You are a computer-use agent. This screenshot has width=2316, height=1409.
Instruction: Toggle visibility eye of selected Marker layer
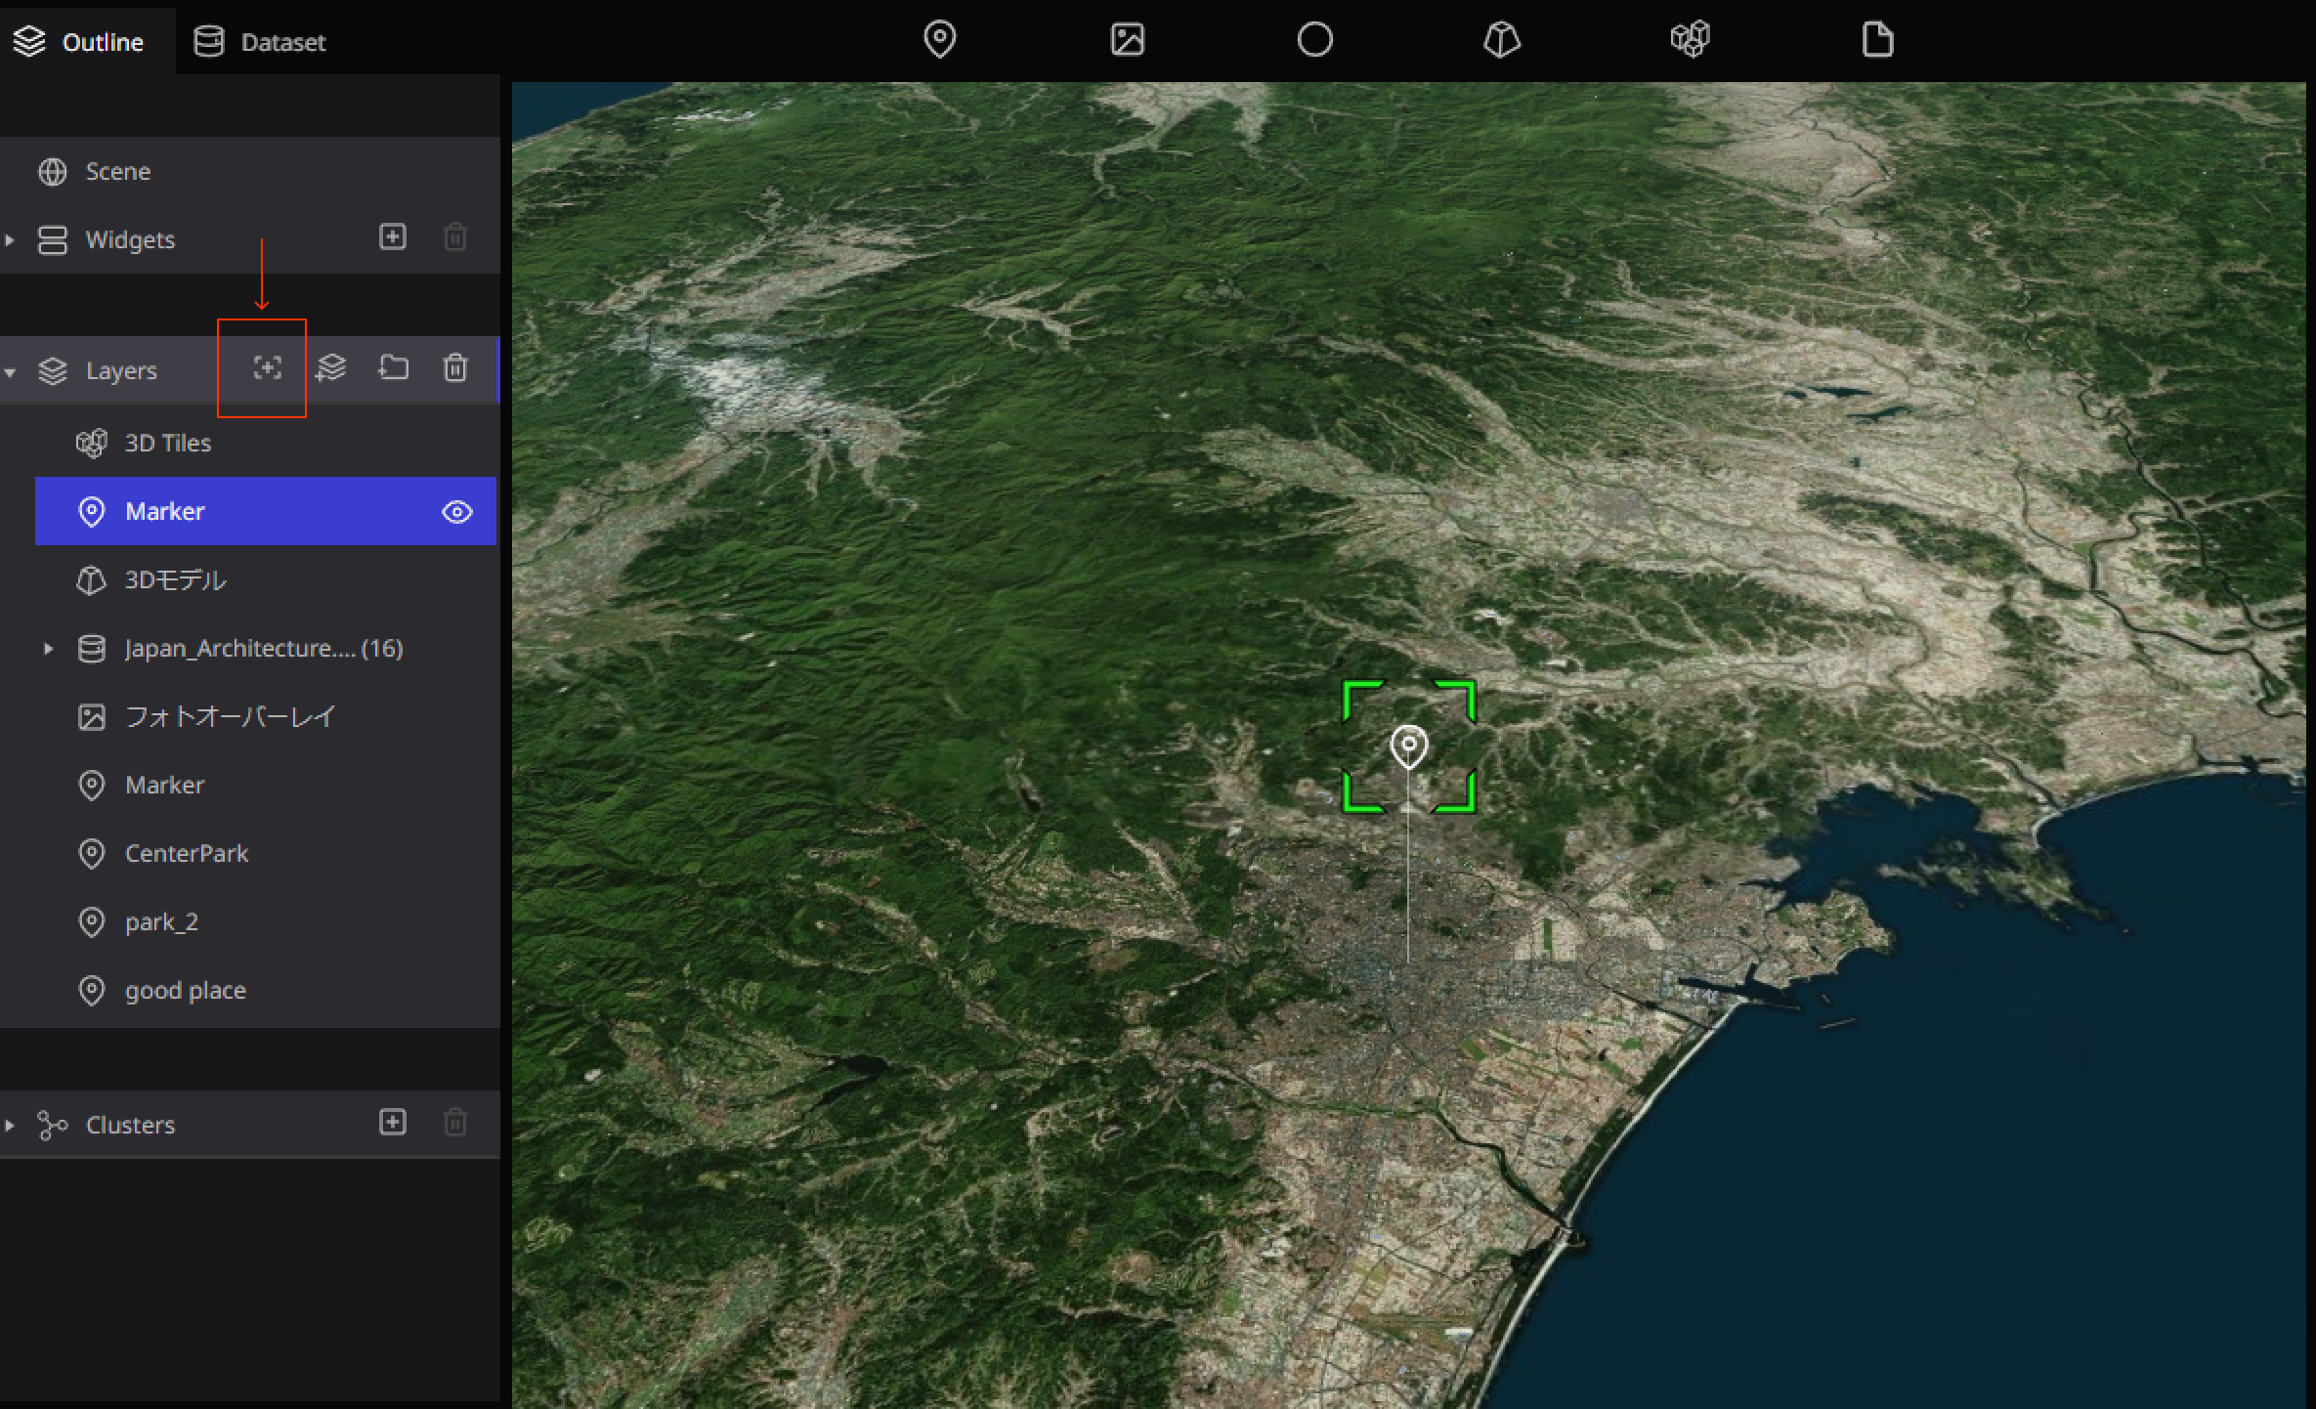tap(457, 512)
